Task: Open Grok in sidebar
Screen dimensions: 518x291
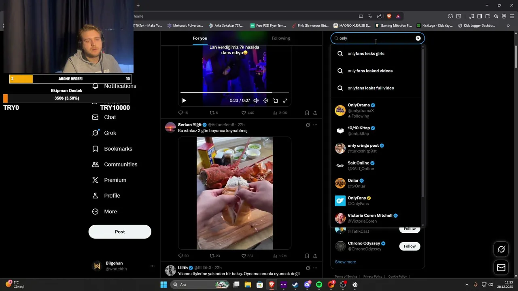Action: 104,133
